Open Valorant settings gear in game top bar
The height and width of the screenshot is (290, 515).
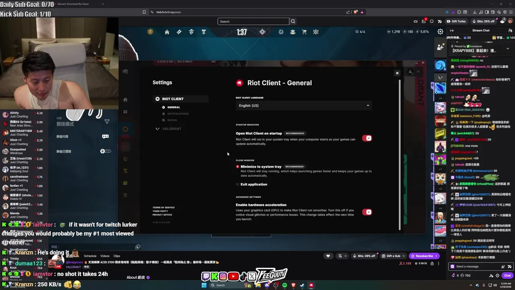pyautogui.click(x=441, y=31)
